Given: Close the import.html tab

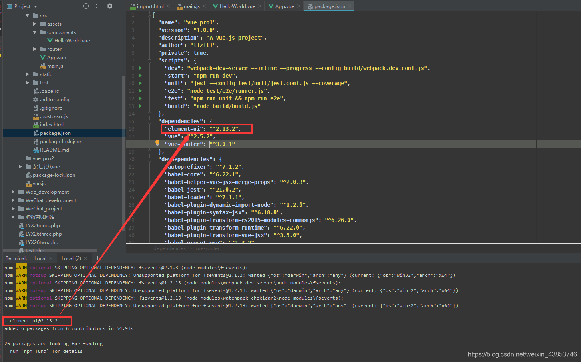Looking at the screenshot, I should [x=168, y=6].
